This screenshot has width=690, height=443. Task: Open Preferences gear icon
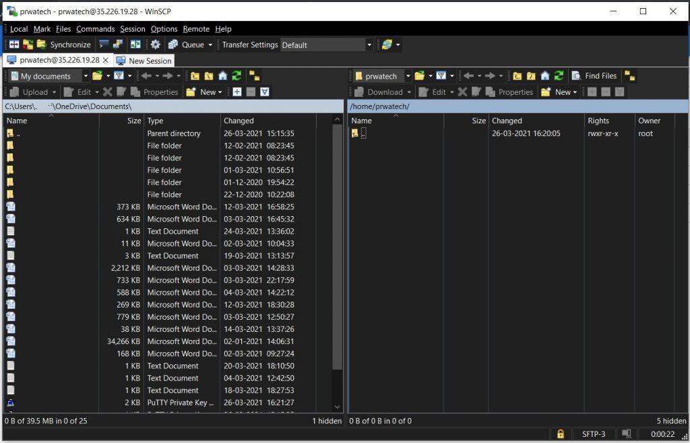pos(156,44)
